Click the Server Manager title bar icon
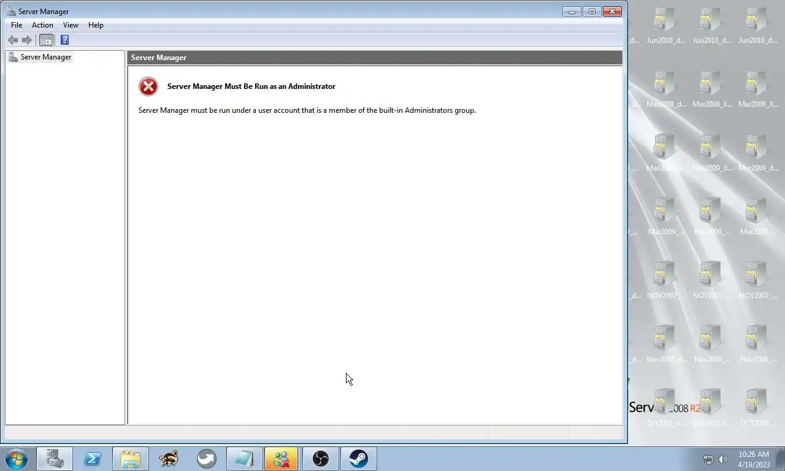This screenshot has height=471, width=785. coord(11,11)
